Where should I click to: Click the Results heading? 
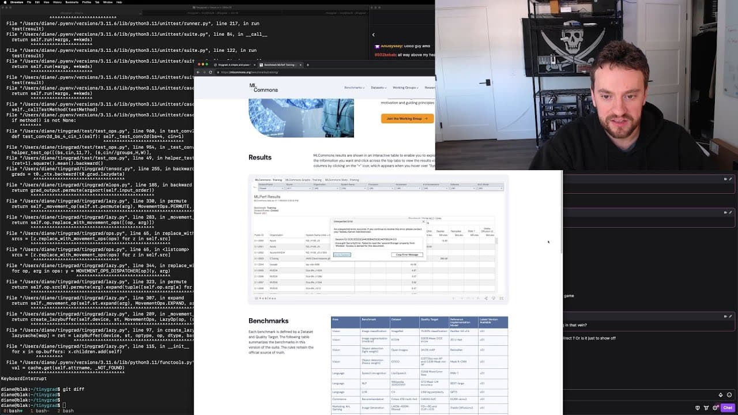pyautogui.click(x=260, y=157)
